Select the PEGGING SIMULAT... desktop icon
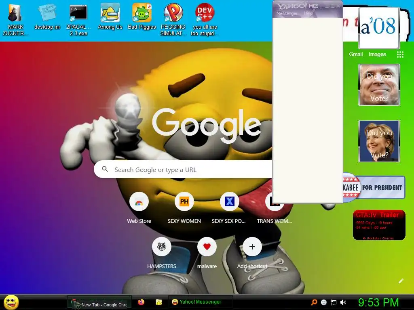Image resolution: width=414 pixels, height=310 pixels. point(173,20)
